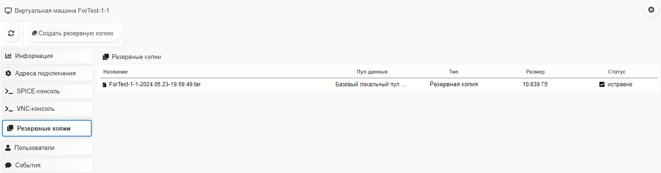Sort by the Размер column header
The image size is (661, 173).
(x=535, y=72)
